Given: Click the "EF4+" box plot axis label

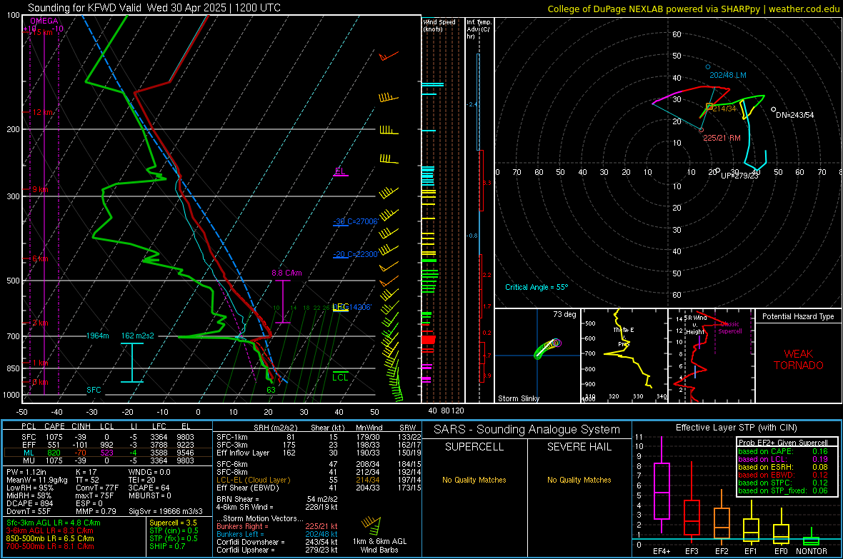Looking at the screenshot, I should [662, 551].
